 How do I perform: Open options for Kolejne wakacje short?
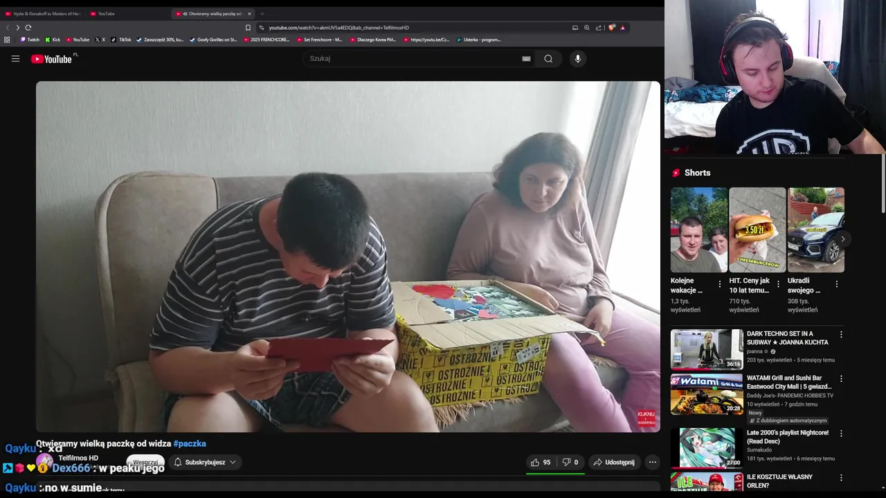(720, 284)
